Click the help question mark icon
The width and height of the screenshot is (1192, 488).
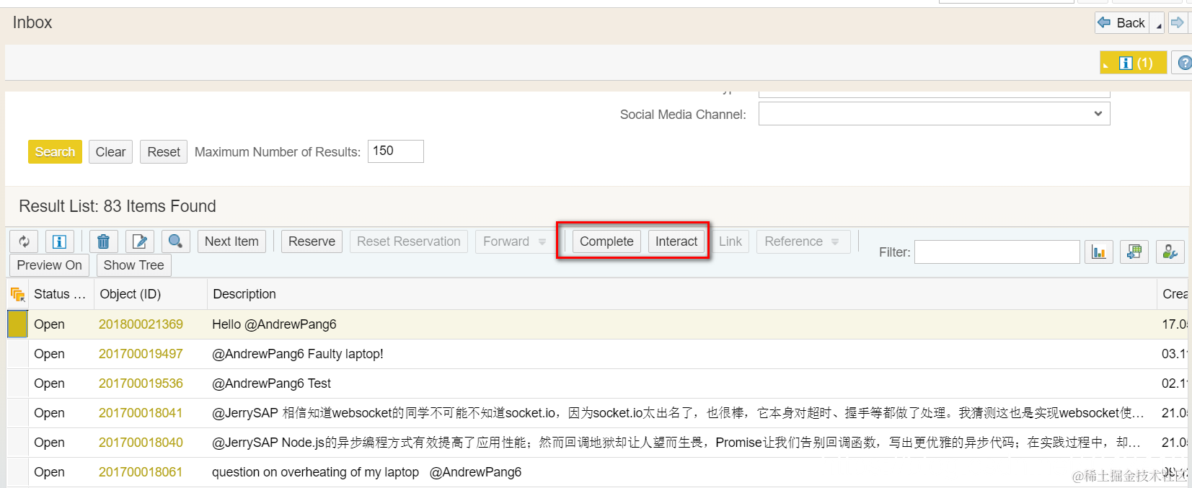tap(1183, 63)
